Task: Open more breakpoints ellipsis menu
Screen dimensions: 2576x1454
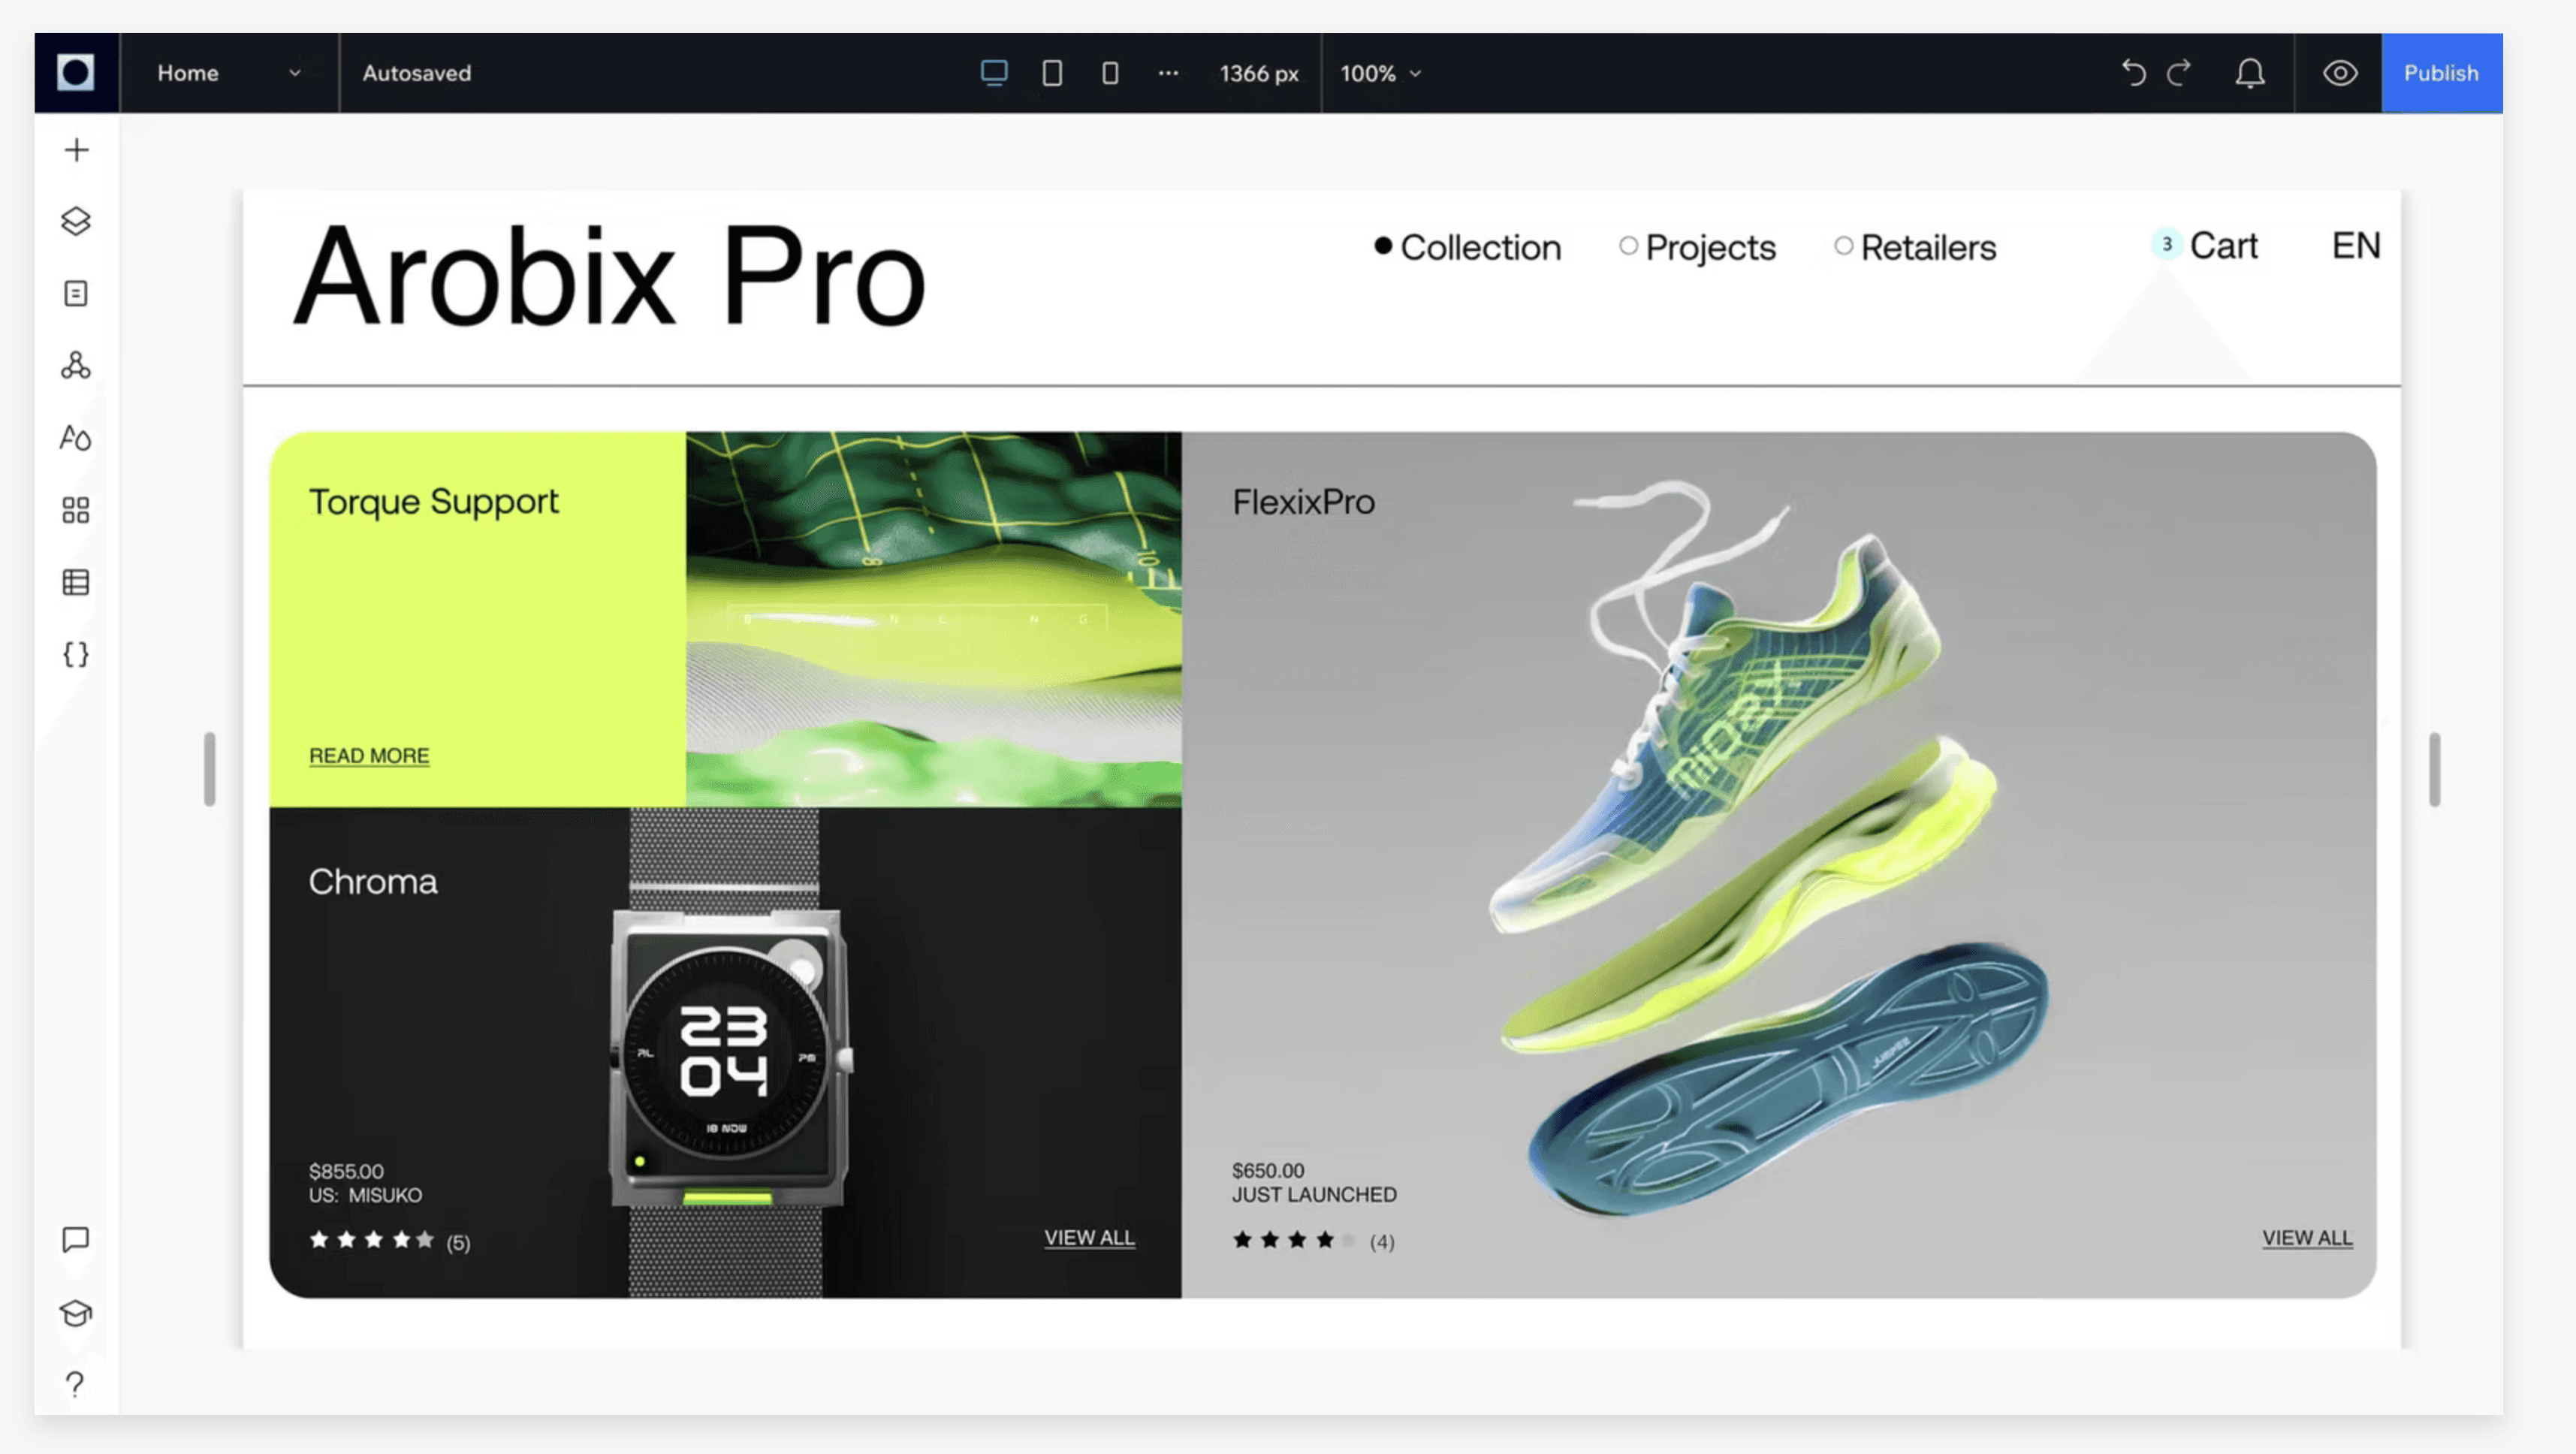Action: pyautogui.click(x=1167, y=73)
